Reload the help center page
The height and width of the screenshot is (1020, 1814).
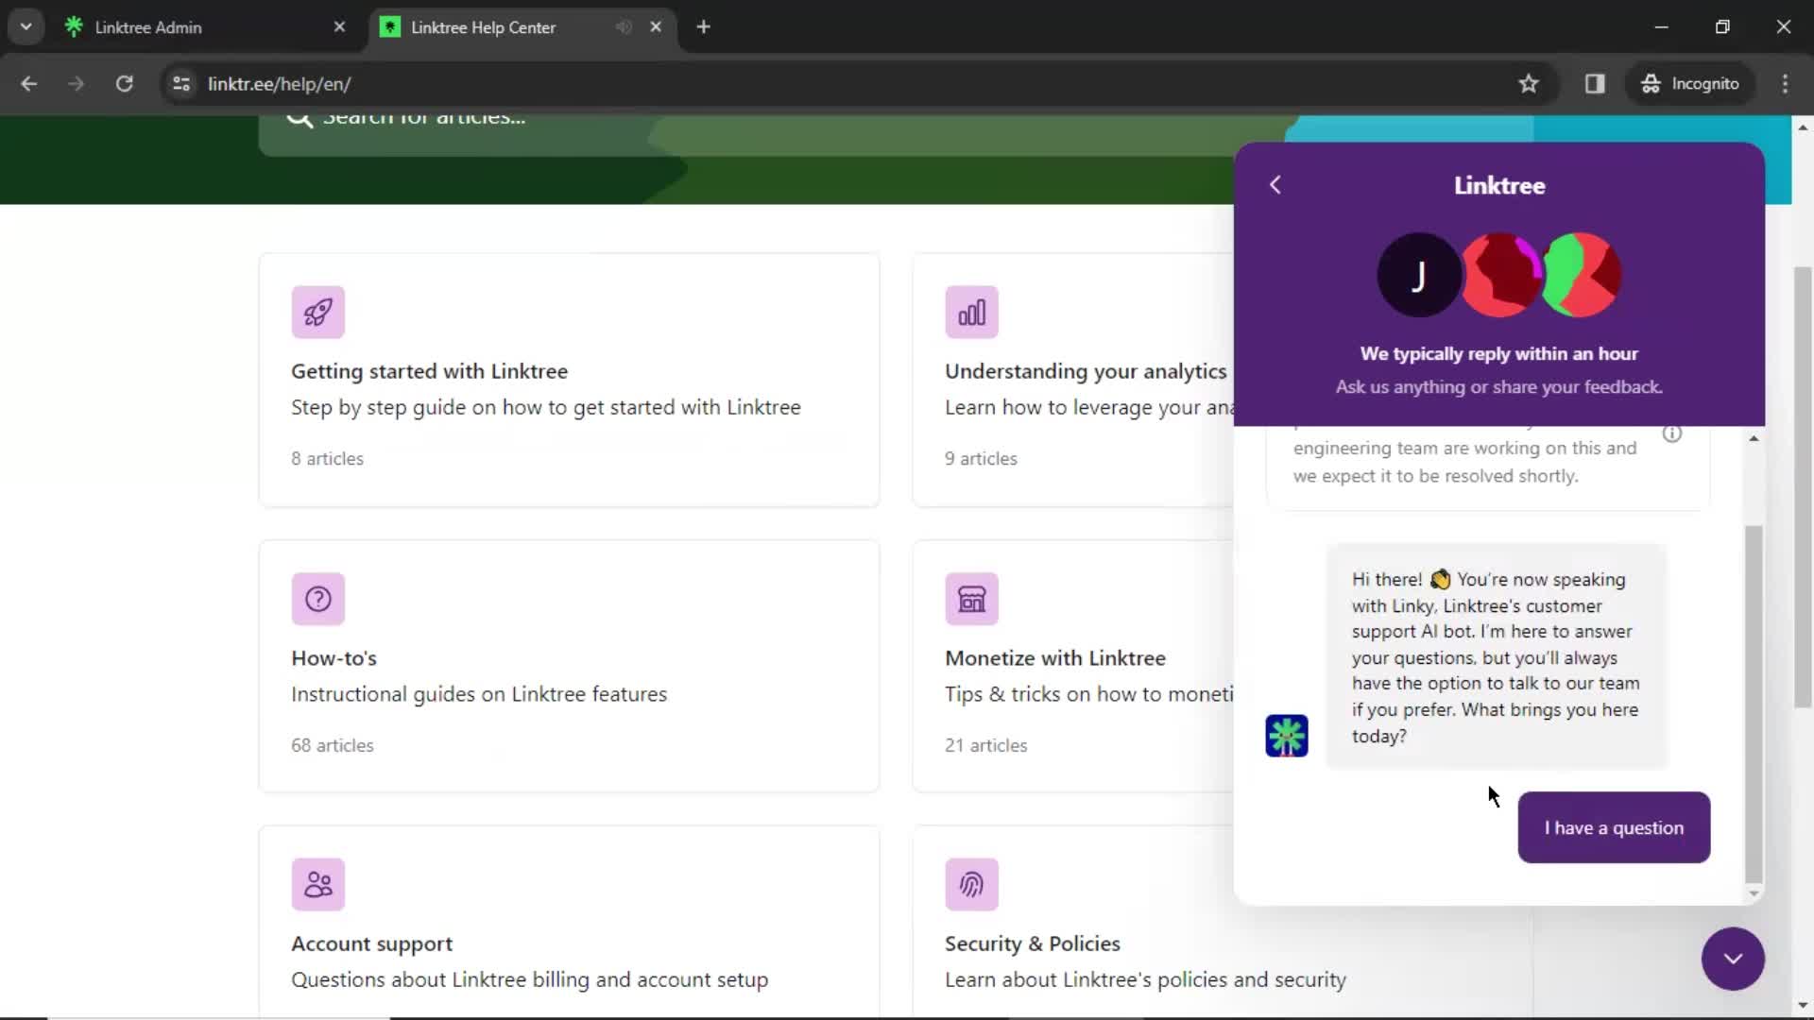click(124, 83)
